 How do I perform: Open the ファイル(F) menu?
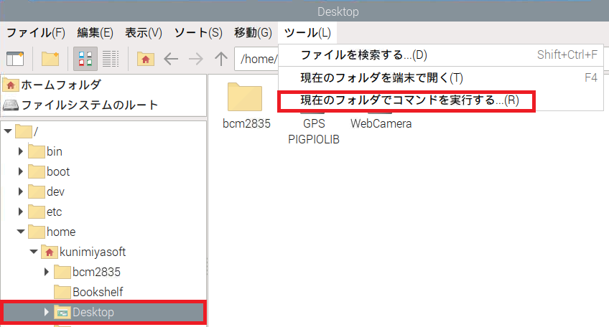[x=36, y=33]
